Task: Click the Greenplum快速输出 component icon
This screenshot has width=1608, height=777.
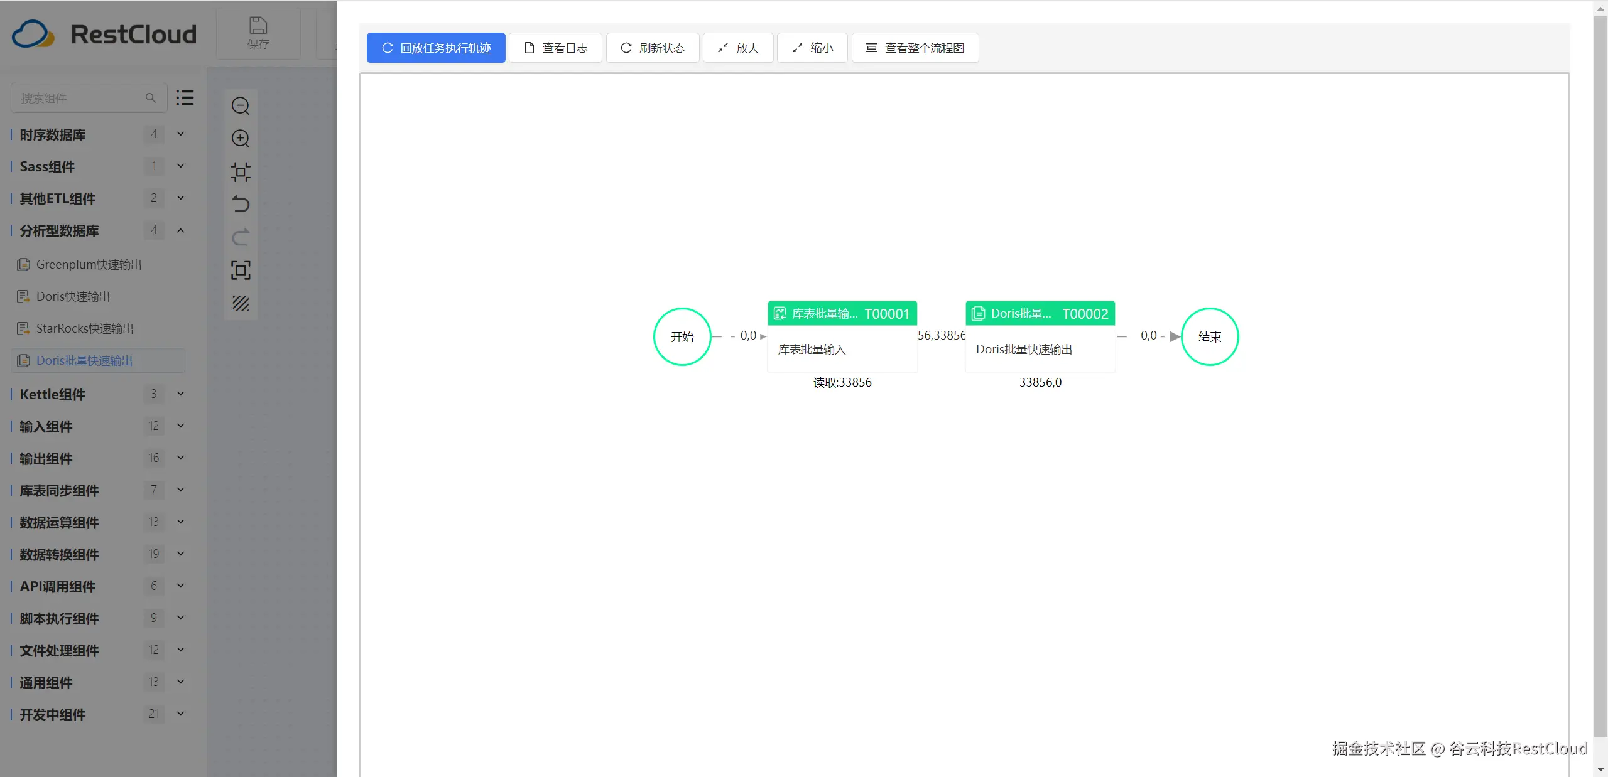Action: pyautogui.click(x=23, y=265)
